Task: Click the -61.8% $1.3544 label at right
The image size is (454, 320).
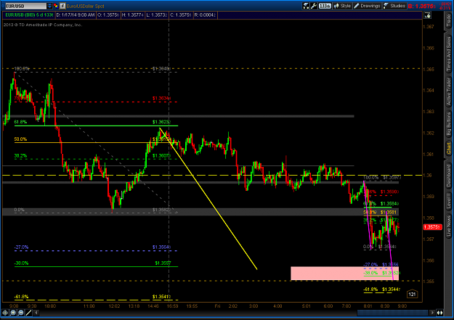Action: (382, 290)
